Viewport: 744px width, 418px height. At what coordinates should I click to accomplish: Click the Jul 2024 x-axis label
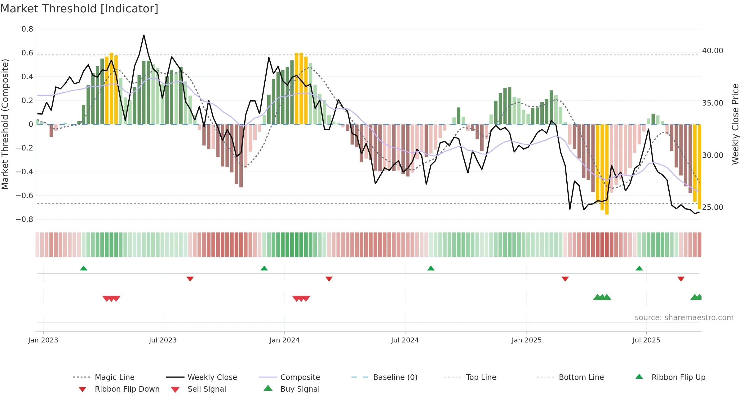click(405, 340)
